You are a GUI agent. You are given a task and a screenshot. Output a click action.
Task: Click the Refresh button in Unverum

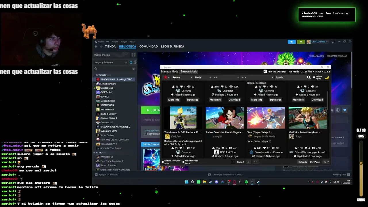click(302, 162)
